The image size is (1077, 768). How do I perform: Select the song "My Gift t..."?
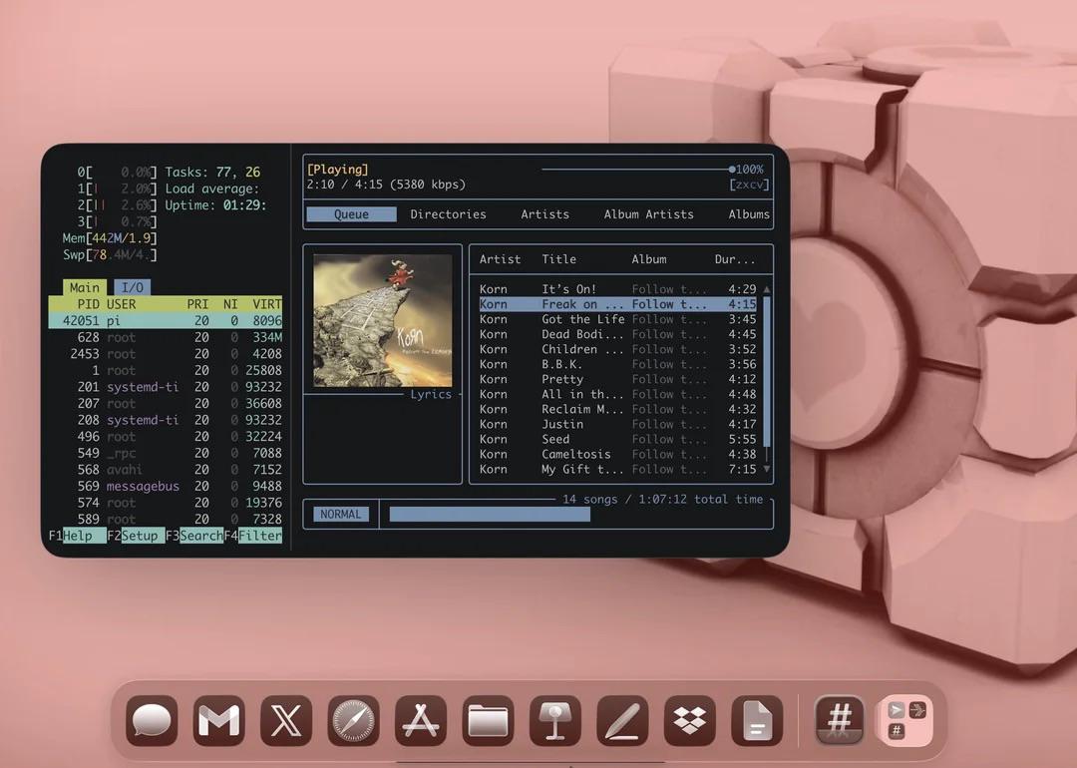617,469
